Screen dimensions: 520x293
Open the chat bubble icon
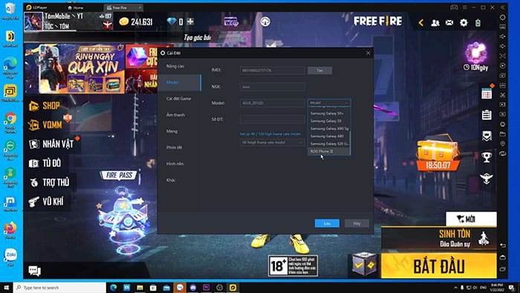pyautogui.click(x=34, y=271)
